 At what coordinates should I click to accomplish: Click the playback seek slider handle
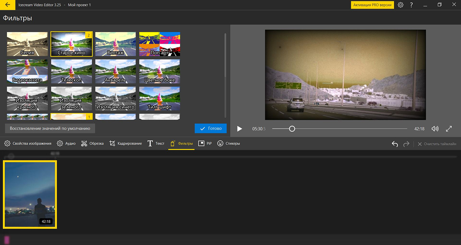[292, 129]
